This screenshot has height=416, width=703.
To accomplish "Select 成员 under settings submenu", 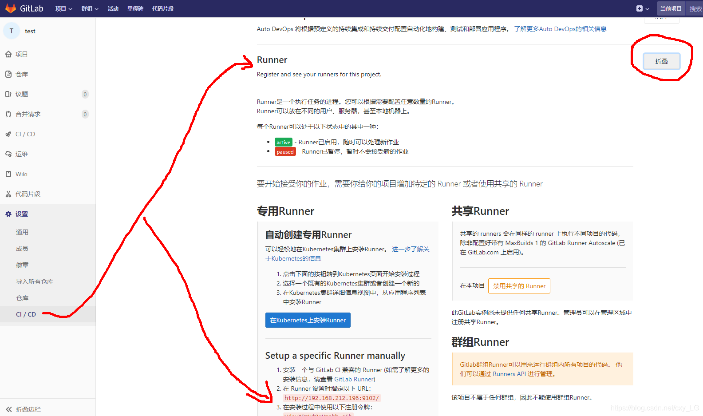I will pos(22,249).
